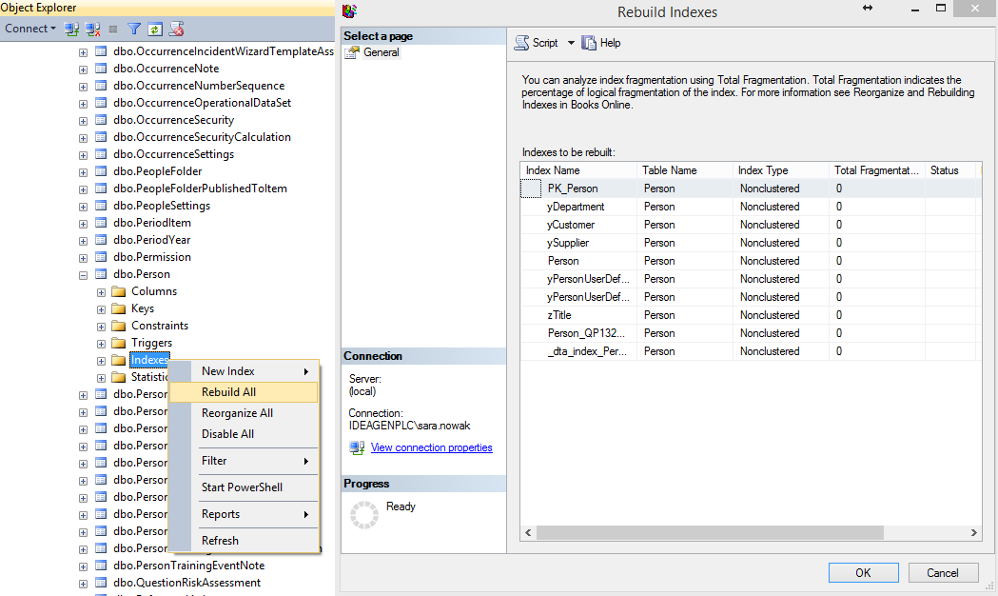The image size is (998, 596).
Task: Expand the dbo.PeopleSettings node
Action: click(x=84, y=207)
